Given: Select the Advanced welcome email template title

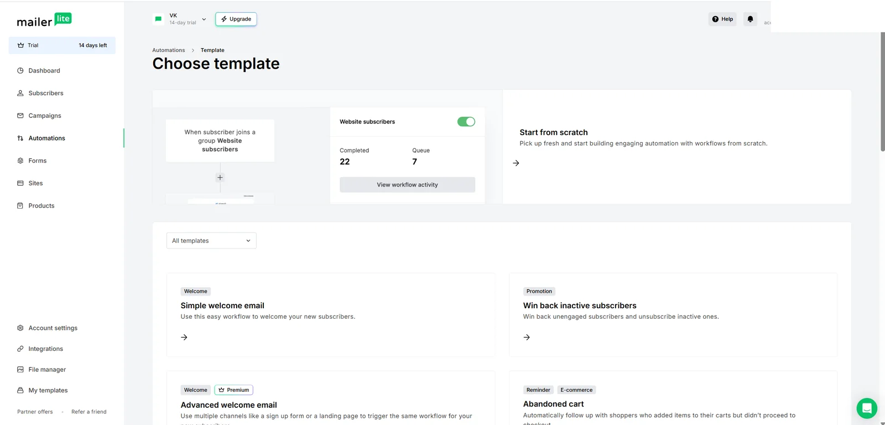Looking at the screenshot, I should (229, 405).
